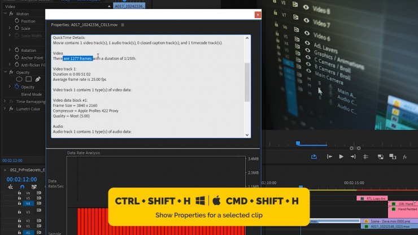Expand the Anti-flicker Filter property
Screen dimensions: 418x235
[x=10, y=64]
